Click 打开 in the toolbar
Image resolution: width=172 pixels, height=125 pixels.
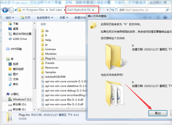click(25, 18)
